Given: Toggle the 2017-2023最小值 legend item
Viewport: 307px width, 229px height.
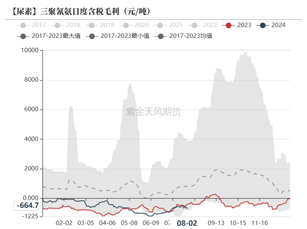Looking at the screenshot, I should (118, 36).
